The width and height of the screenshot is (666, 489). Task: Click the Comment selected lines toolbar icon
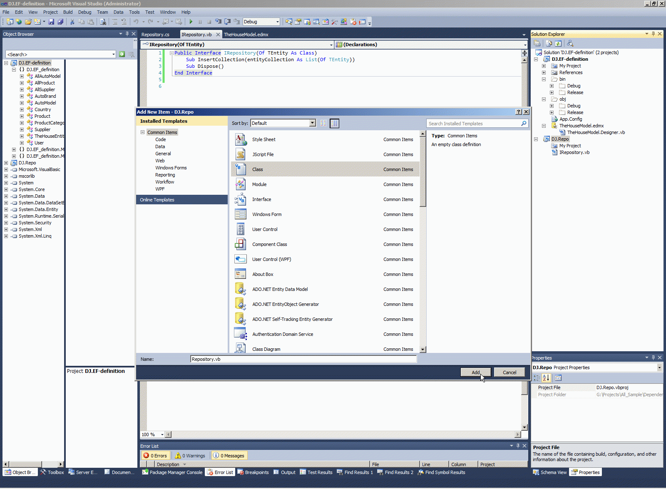[x=115, y=22]
